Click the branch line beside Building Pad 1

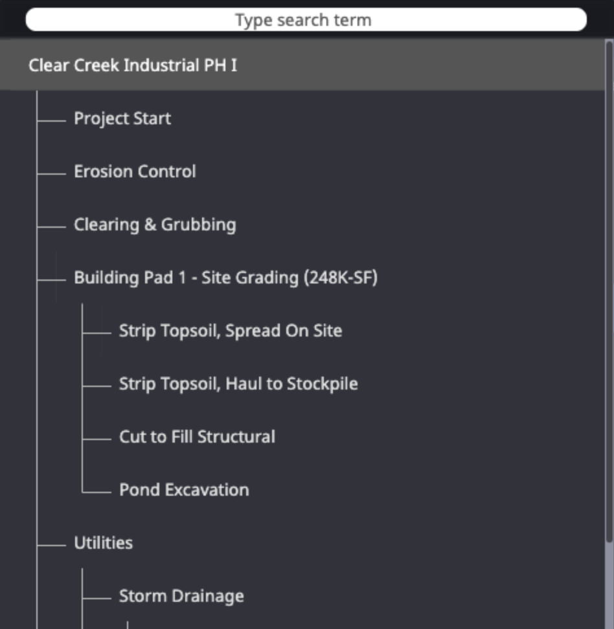51,280
